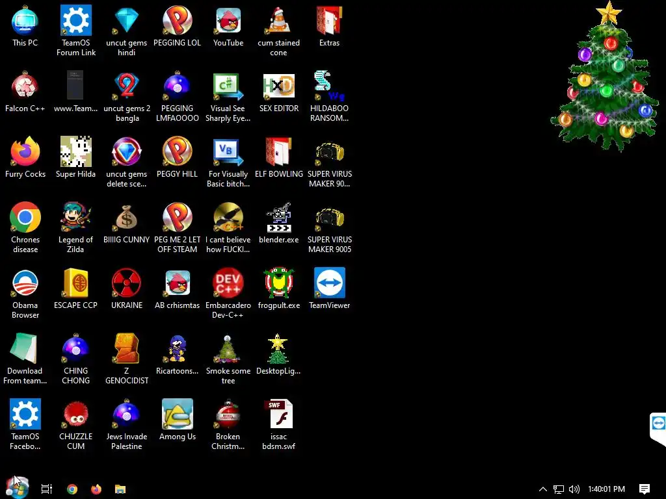
Task: Open the network status tray icon
Action: pyautogui.click(x=559, y=489)
